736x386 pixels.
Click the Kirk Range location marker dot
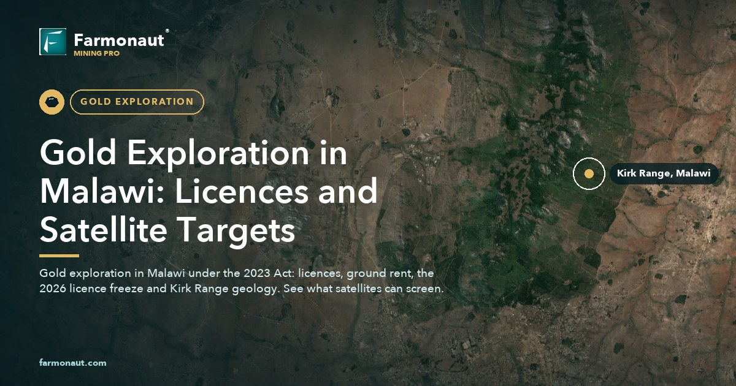589,174
